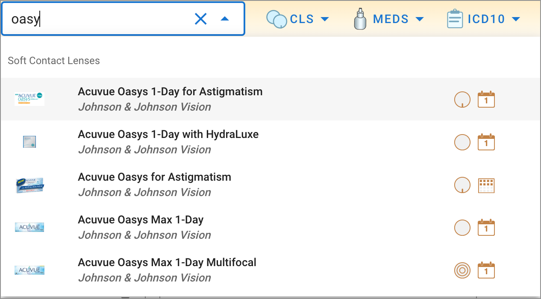
Task: Clear the search field with the X icon
Action: click(200, 19)
